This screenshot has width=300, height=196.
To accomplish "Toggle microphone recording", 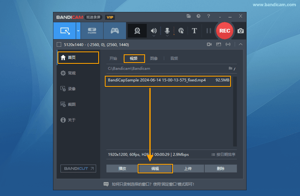I will (167, 31).
